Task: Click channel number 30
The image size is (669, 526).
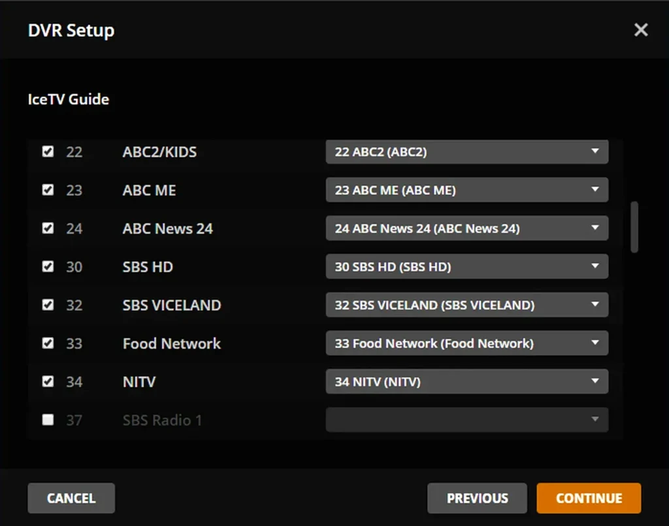Action: click(x=74, y=267)
